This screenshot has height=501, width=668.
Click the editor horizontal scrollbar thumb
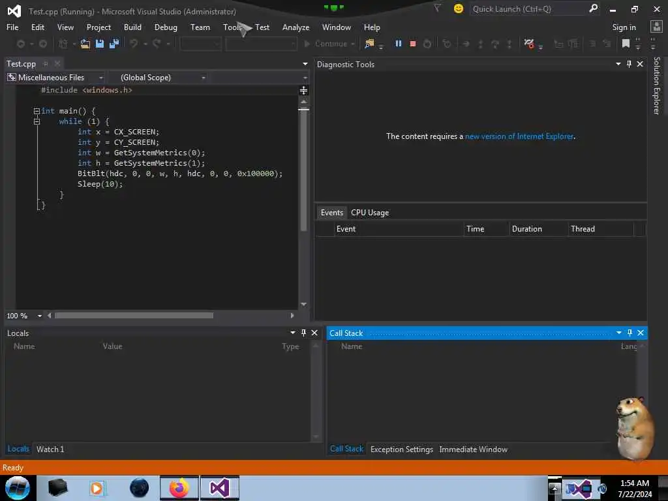134,316
